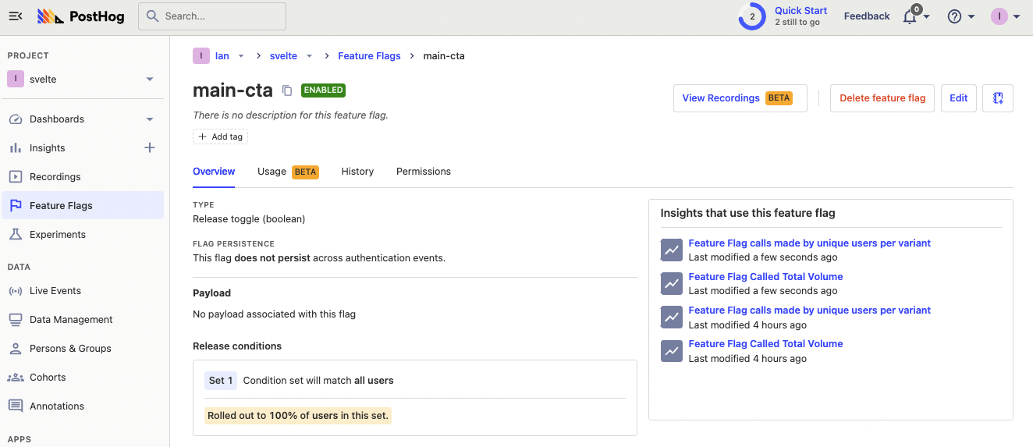Switch to the History tab

pos(357,172)
